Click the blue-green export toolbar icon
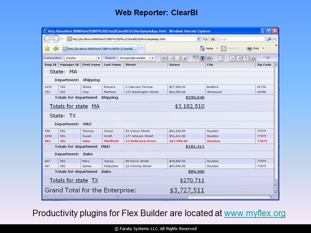Viewport: 311px width, 233px height. 239,58
